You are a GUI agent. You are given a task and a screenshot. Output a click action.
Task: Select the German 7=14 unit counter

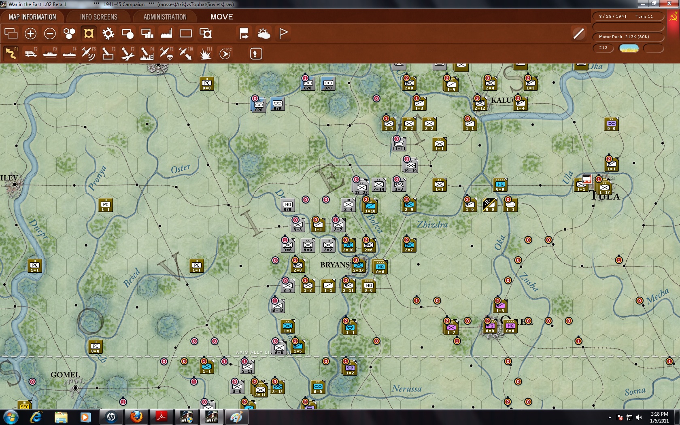point(378,185)
